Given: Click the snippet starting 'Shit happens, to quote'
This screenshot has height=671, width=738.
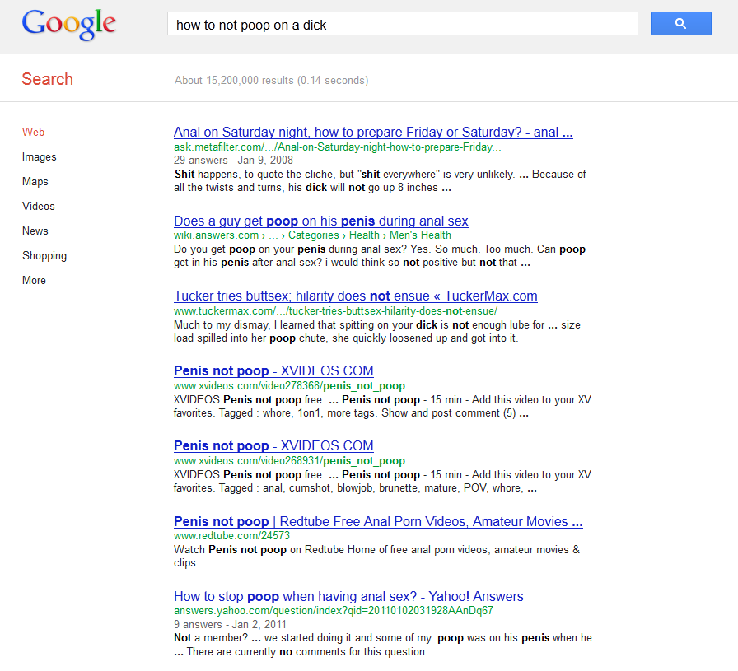Looking at the screenshot, I should [380, 180].
